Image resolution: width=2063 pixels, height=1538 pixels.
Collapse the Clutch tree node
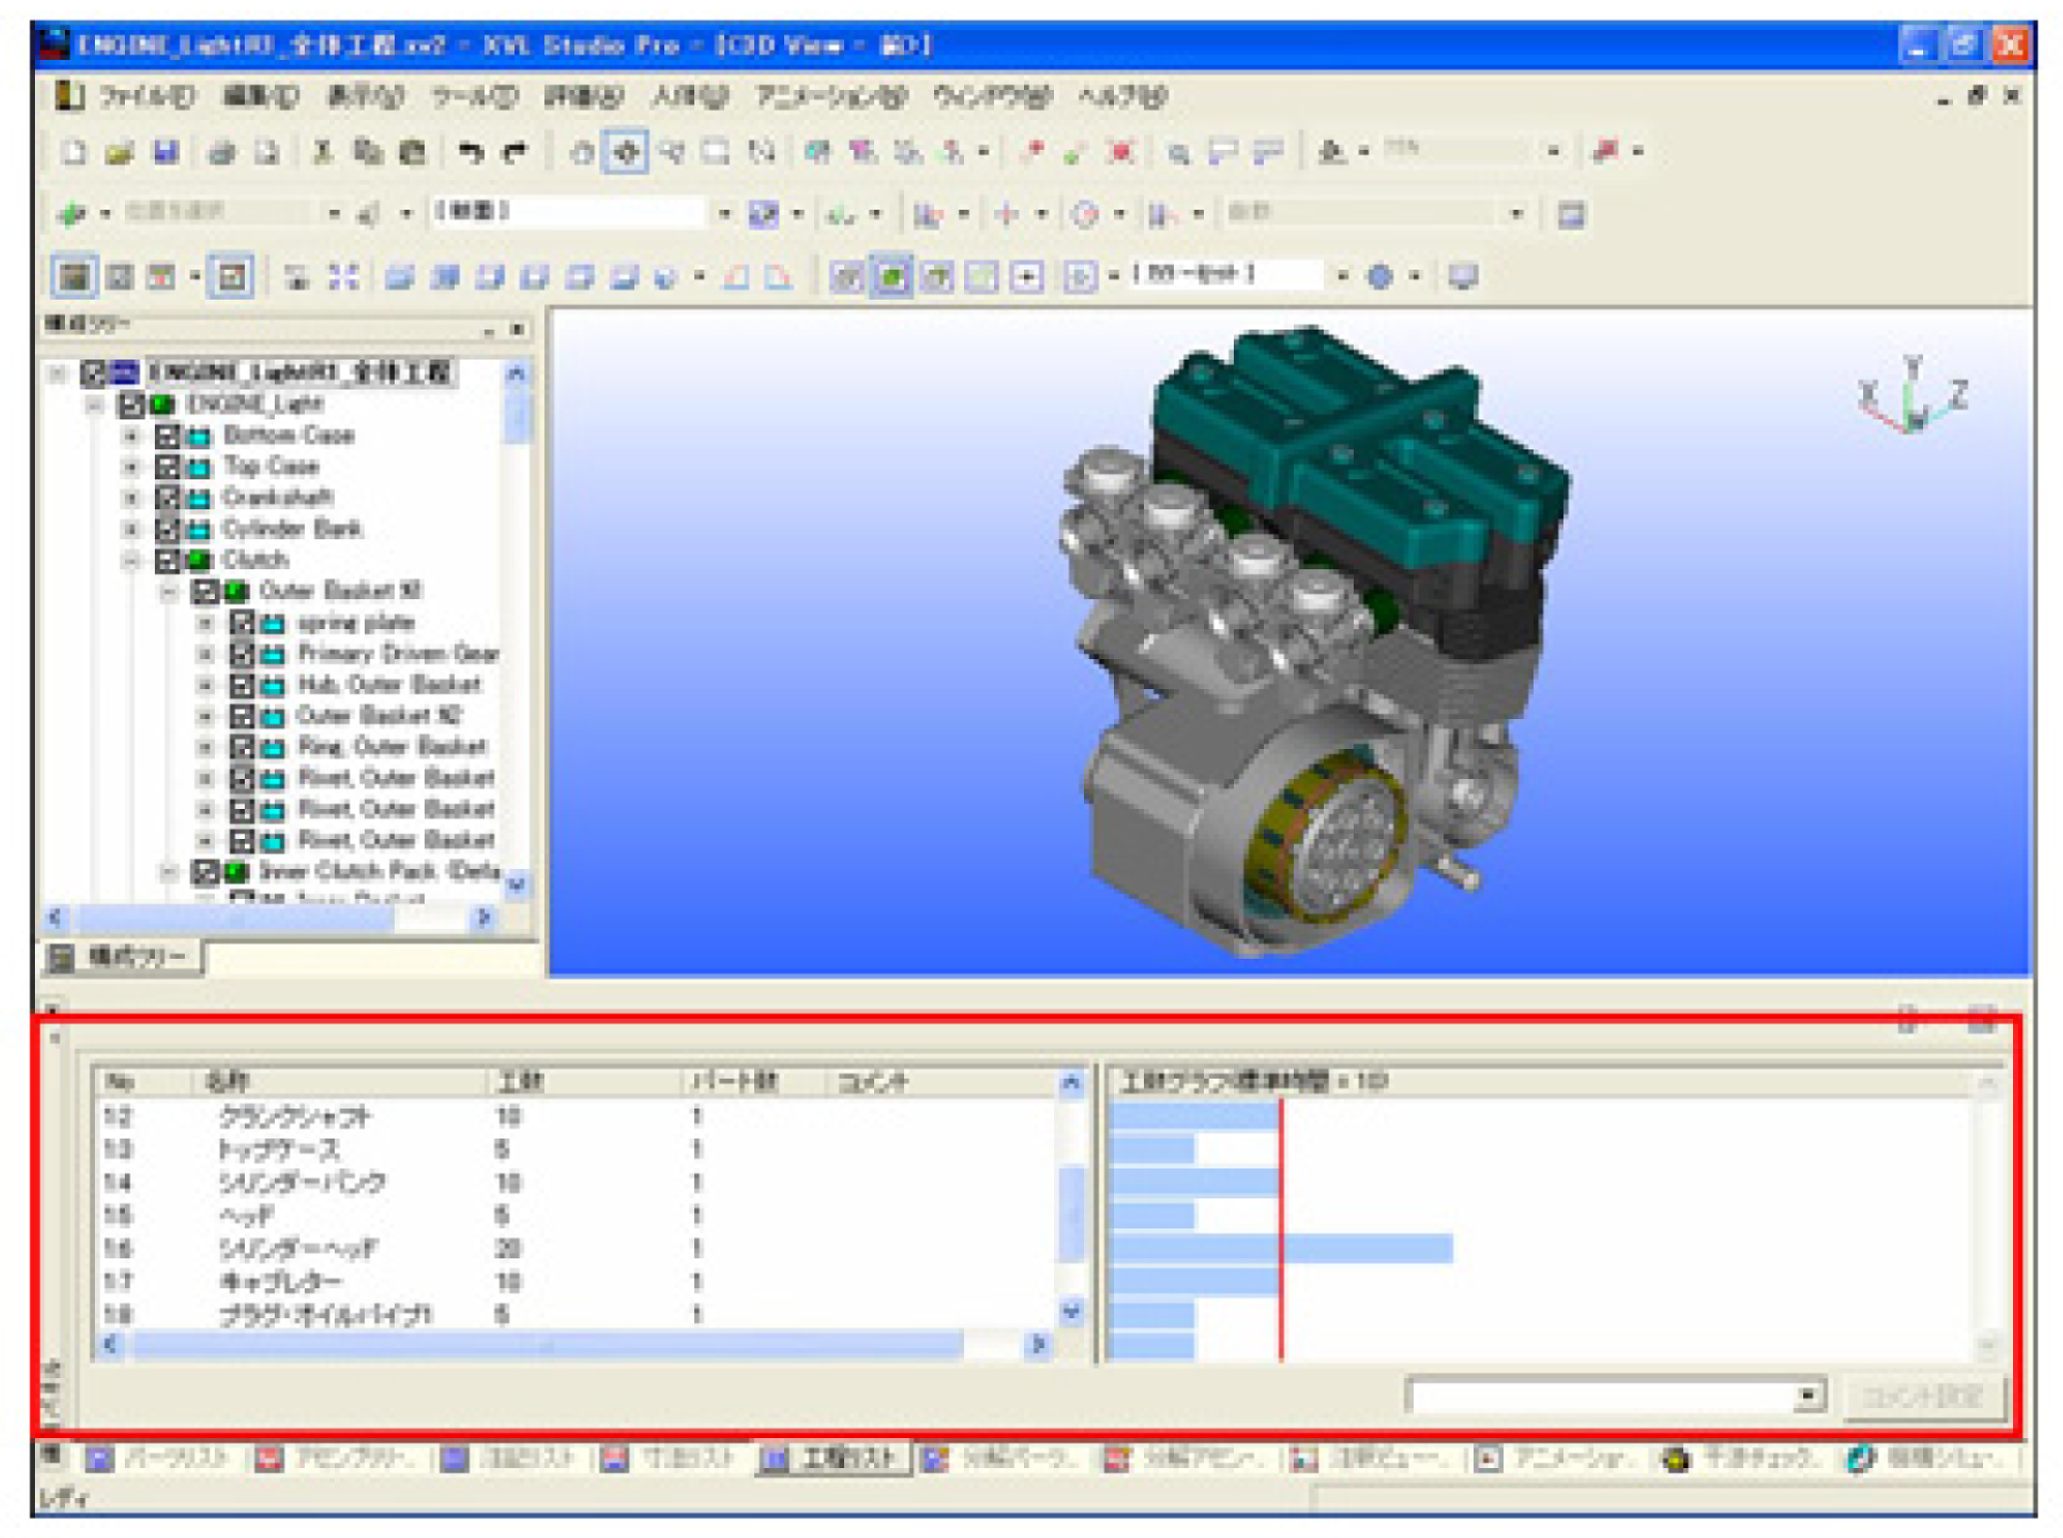tap(131, 560)
